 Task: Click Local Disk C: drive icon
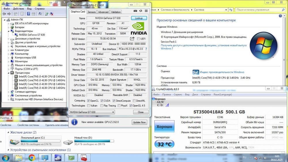coord(14,142)
